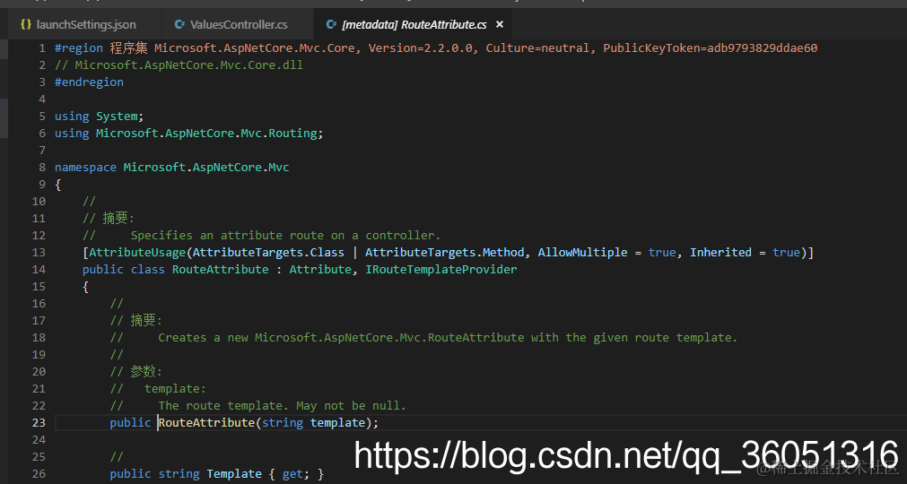Click 'IRouteTemplateProvider' interface name

440,269
